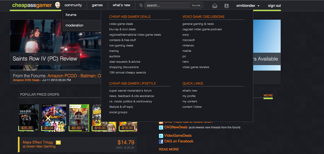The height and width of the screenshot is (154, 324).
Task: Open the games menu
Action: (97, 5)
